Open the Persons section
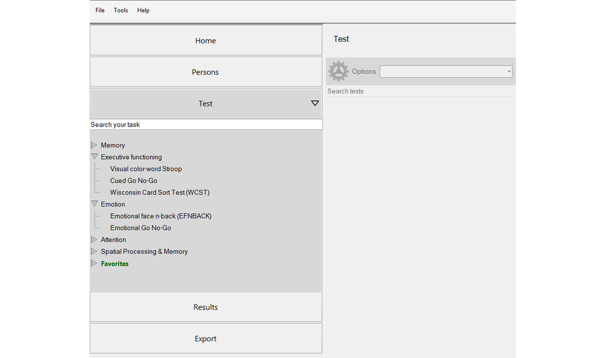 tap(206, 72)
